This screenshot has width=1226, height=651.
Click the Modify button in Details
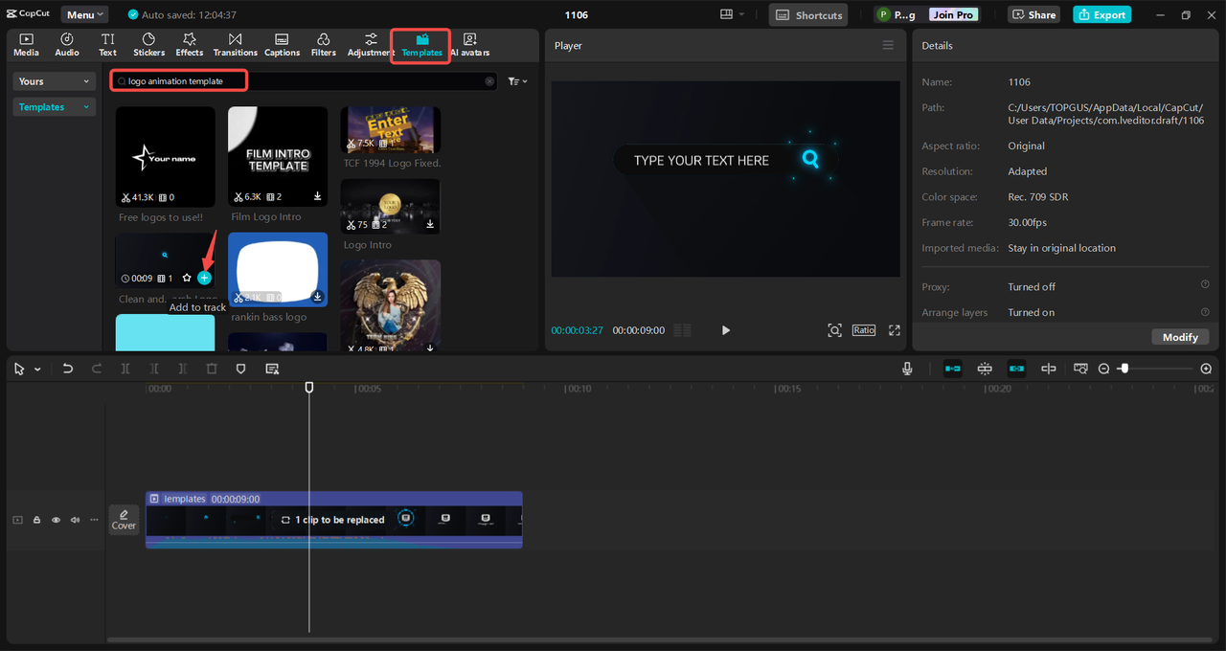tap(1180, 337)
